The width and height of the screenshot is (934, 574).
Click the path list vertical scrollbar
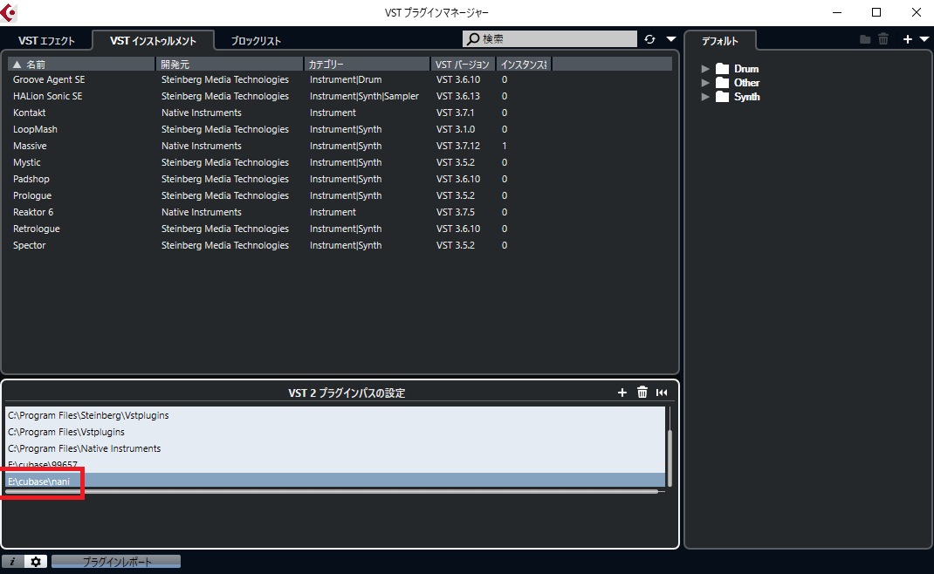[x=670, y=457]
